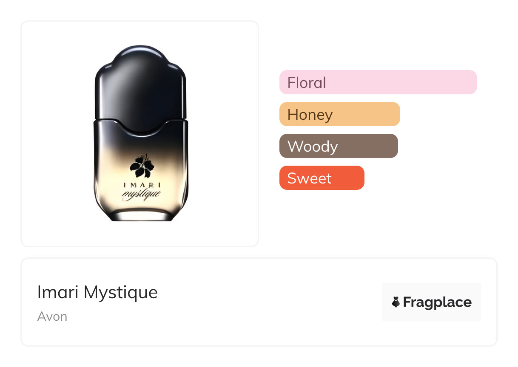Open the Avon brand link
This screenshot has height=367, width=518.
tap(52, 316)
